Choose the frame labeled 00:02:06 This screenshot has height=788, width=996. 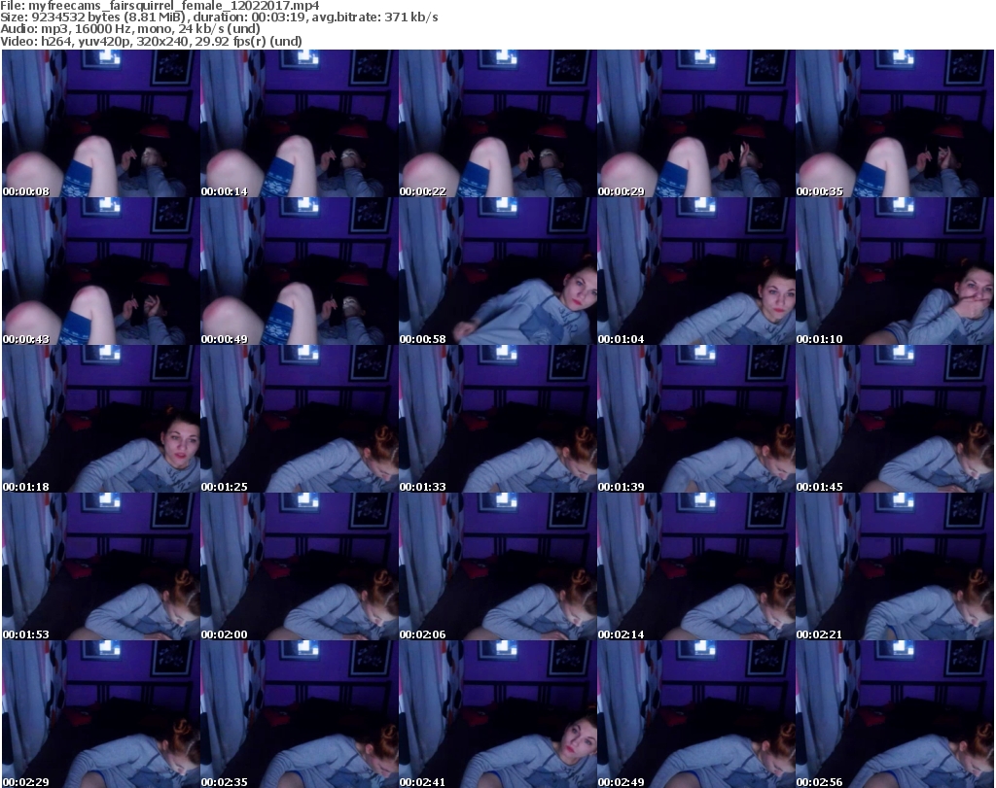tap(497, 566)
